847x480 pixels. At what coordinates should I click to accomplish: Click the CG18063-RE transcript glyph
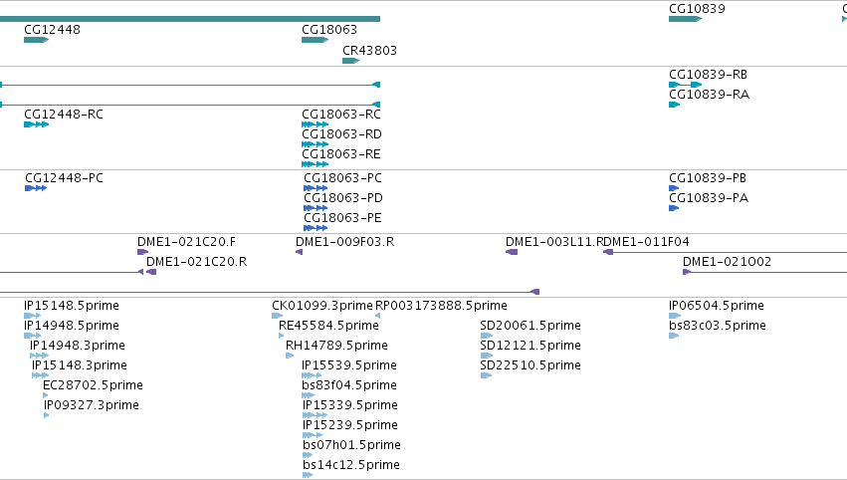click(x=315, y=164)
